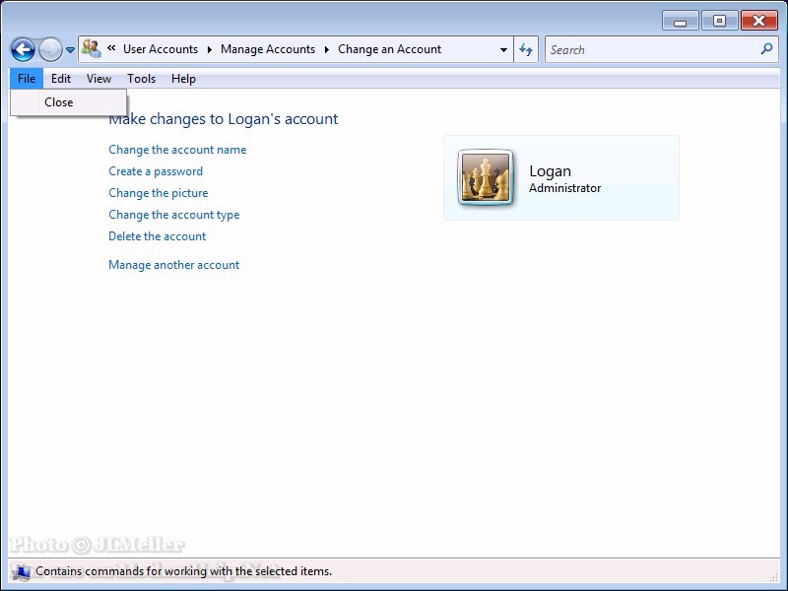Focus the Search input field
Image resolution: width=788 pixels, height=591 pixels.
pos(650,49)
